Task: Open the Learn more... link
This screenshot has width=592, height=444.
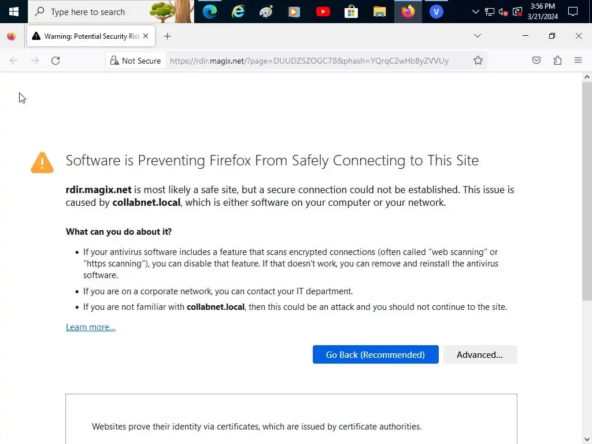Action: coord(91,327)
